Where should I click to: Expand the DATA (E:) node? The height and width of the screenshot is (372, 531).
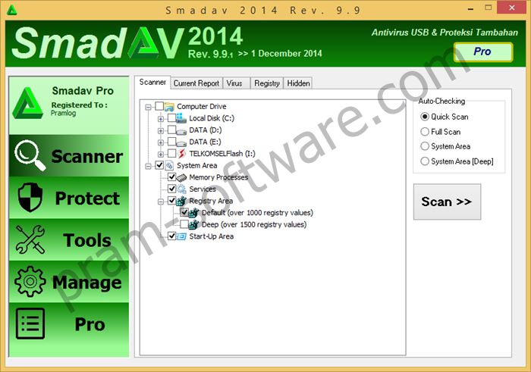(161, 142)
